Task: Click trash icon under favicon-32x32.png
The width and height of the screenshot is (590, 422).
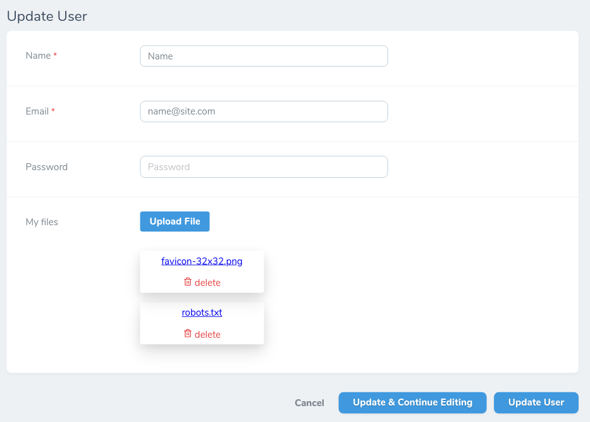Action: [x=187, y=282]
